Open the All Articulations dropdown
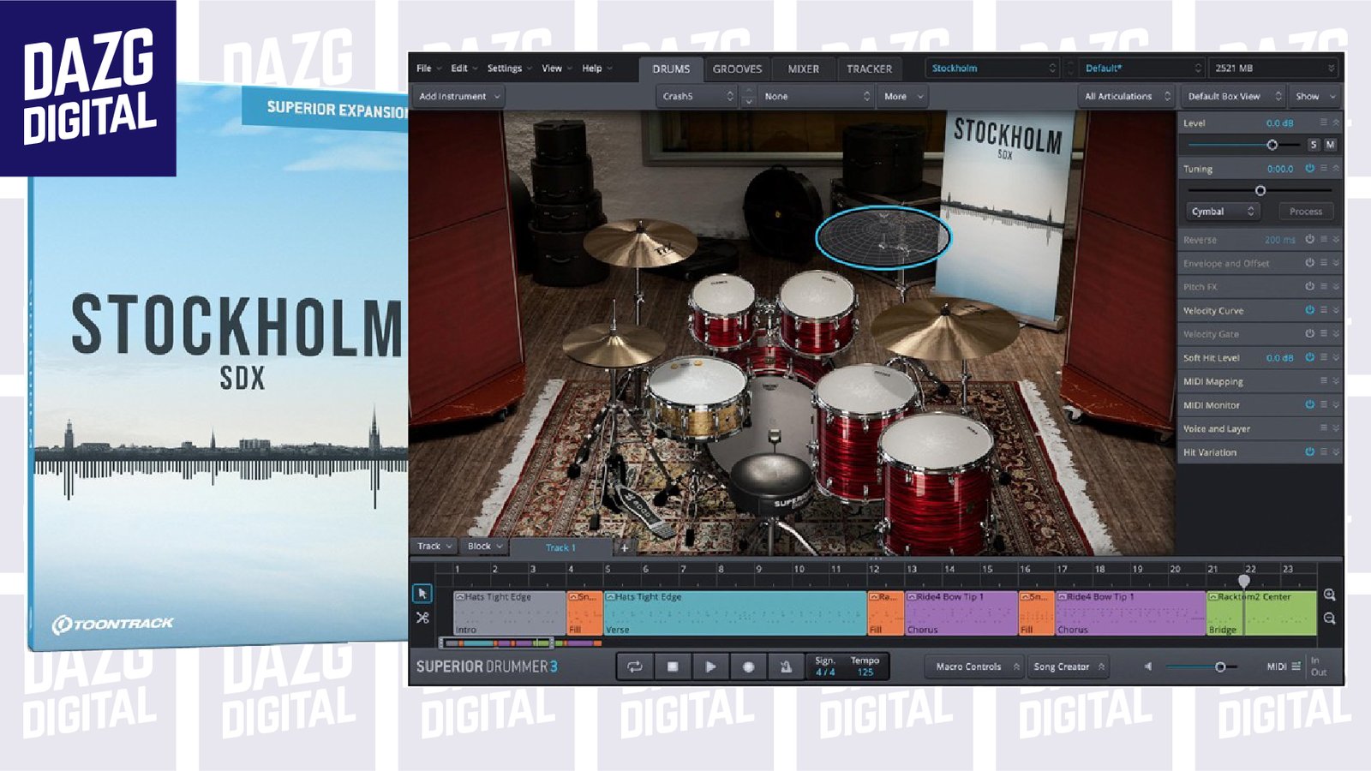1371x771 pixels. pyautogui.click(x=1127, y=96)
